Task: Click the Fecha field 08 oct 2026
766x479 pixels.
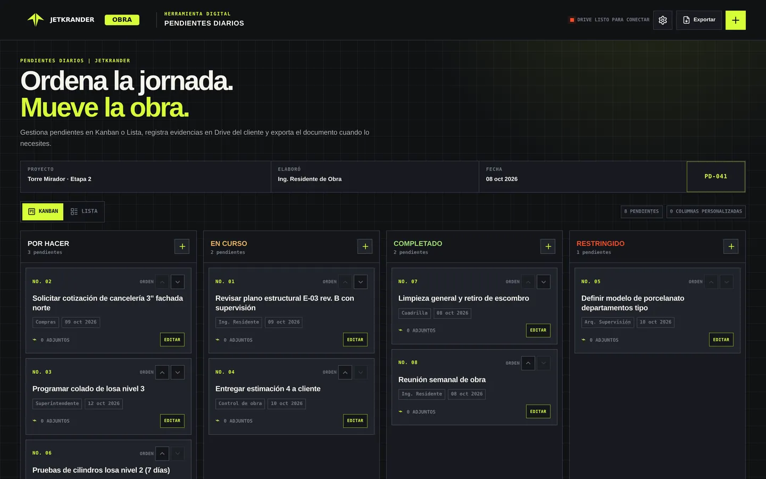Action: (582, 177)
